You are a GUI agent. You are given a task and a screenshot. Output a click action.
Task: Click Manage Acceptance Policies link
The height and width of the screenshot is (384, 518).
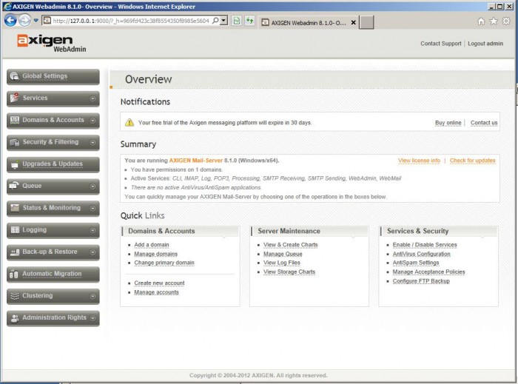point(428,272)
